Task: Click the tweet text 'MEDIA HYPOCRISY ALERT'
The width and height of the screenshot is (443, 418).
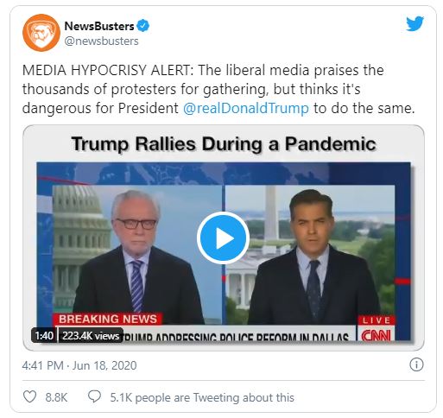Action: tap(106, 71)
